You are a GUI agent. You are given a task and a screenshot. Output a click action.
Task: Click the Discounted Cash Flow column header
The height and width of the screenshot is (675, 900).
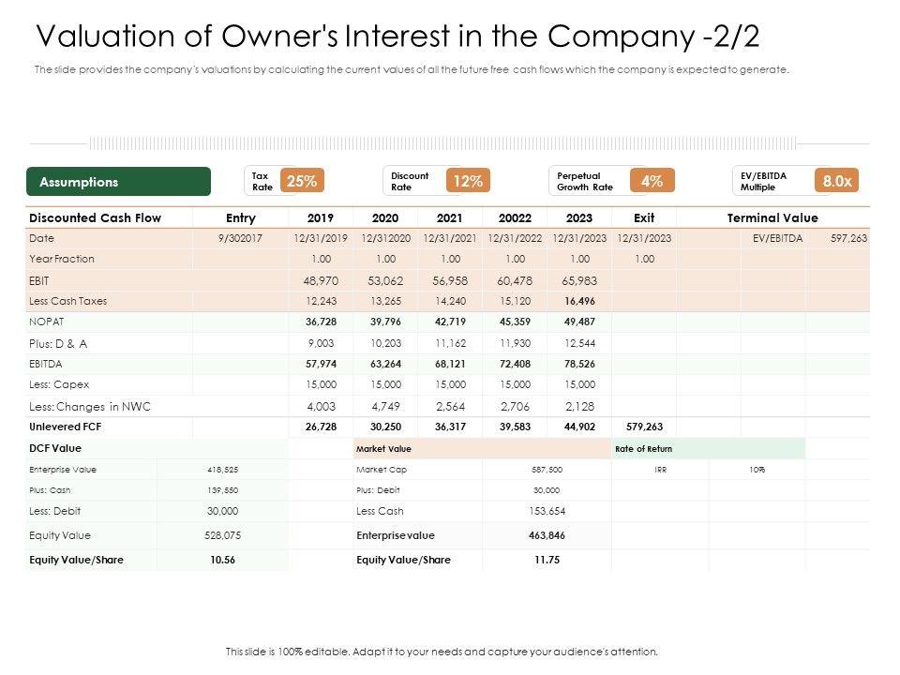coord(96,218)
